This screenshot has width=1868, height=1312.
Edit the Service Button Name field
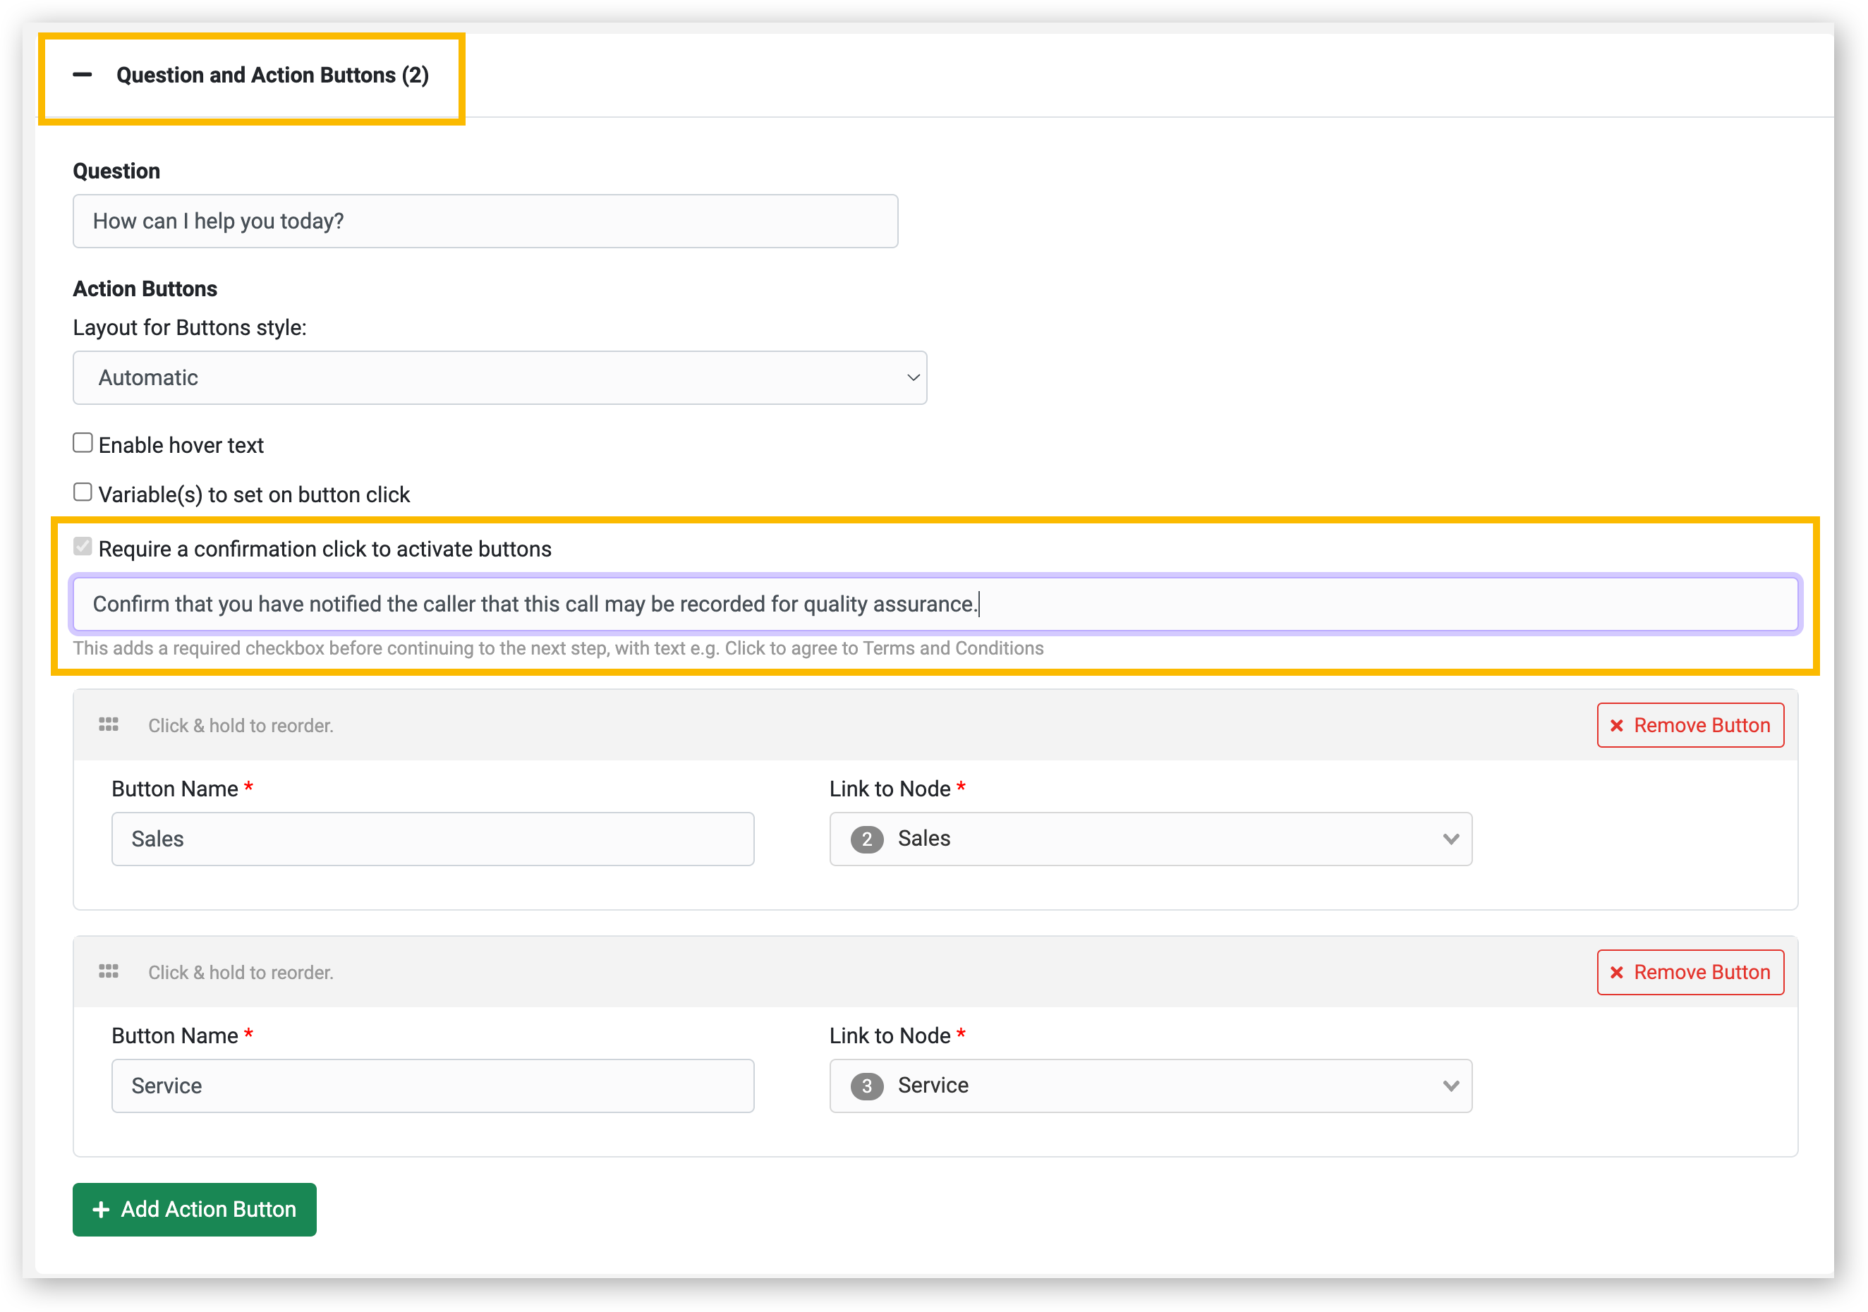433,1087
